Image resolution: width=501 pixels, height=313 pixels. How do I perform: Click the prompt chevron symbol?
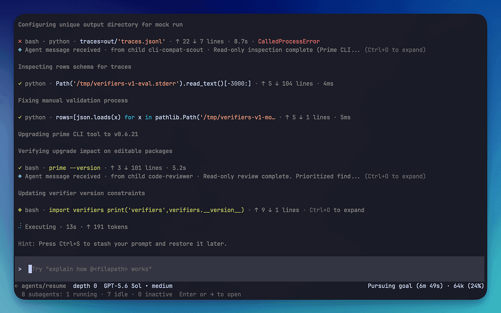(20, 269)
